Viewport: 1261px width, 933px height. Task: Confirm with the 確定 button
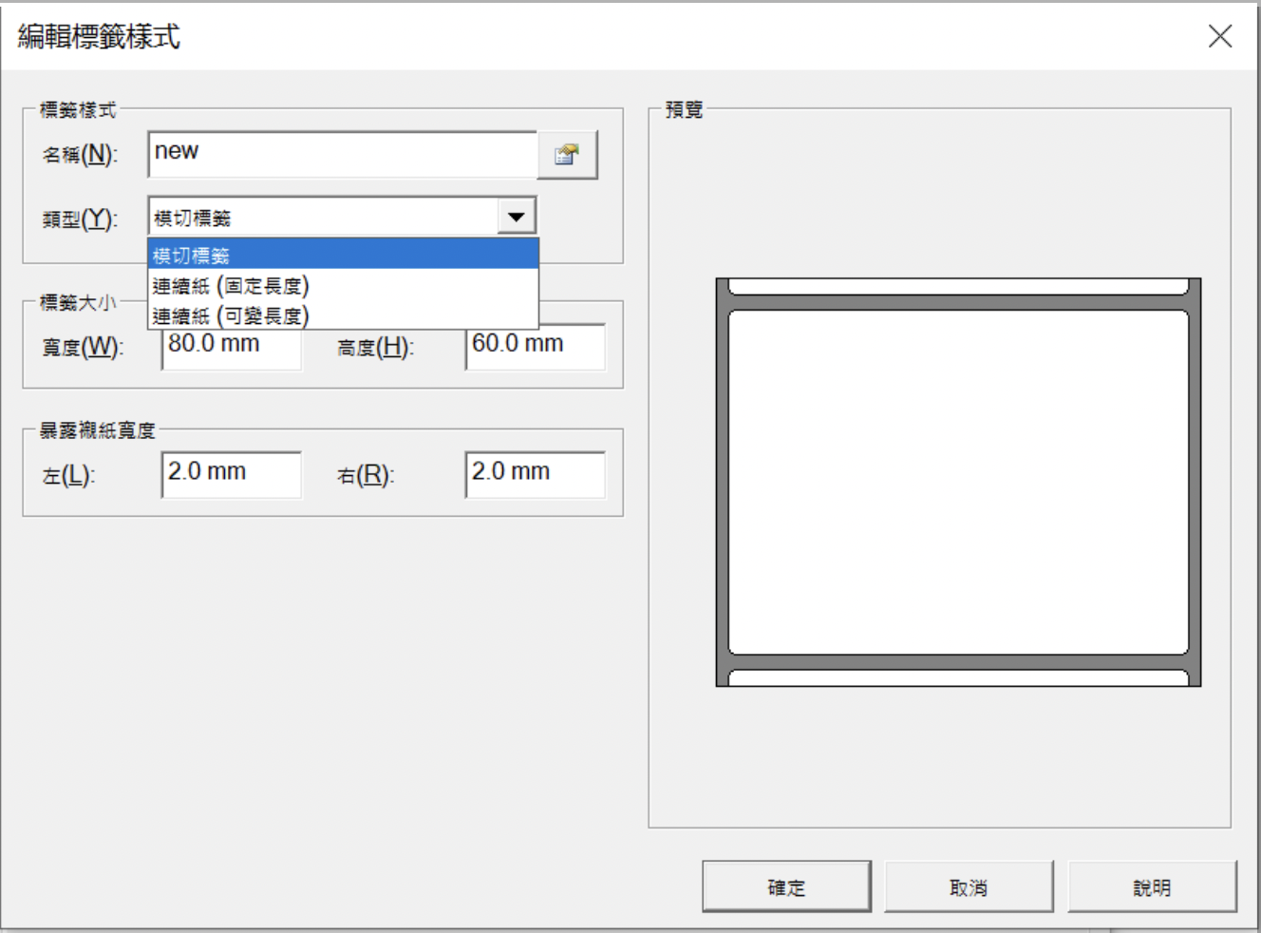(x=786, y=886)
